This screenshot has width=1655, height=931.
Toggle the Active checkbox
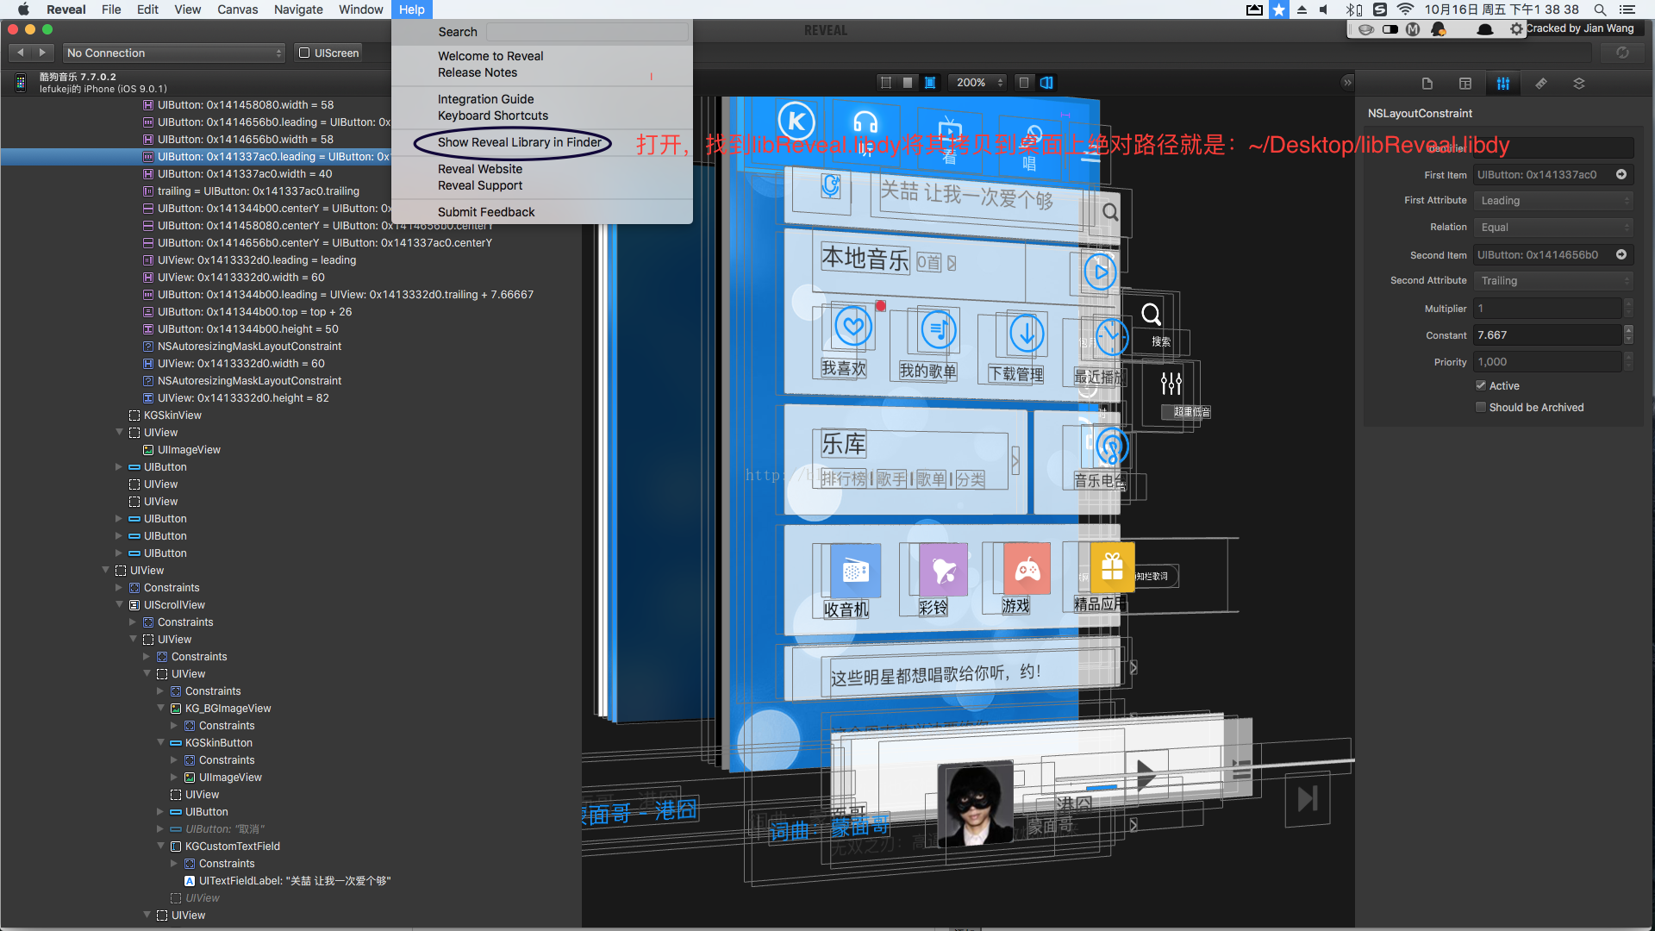tap(1481, 385)
